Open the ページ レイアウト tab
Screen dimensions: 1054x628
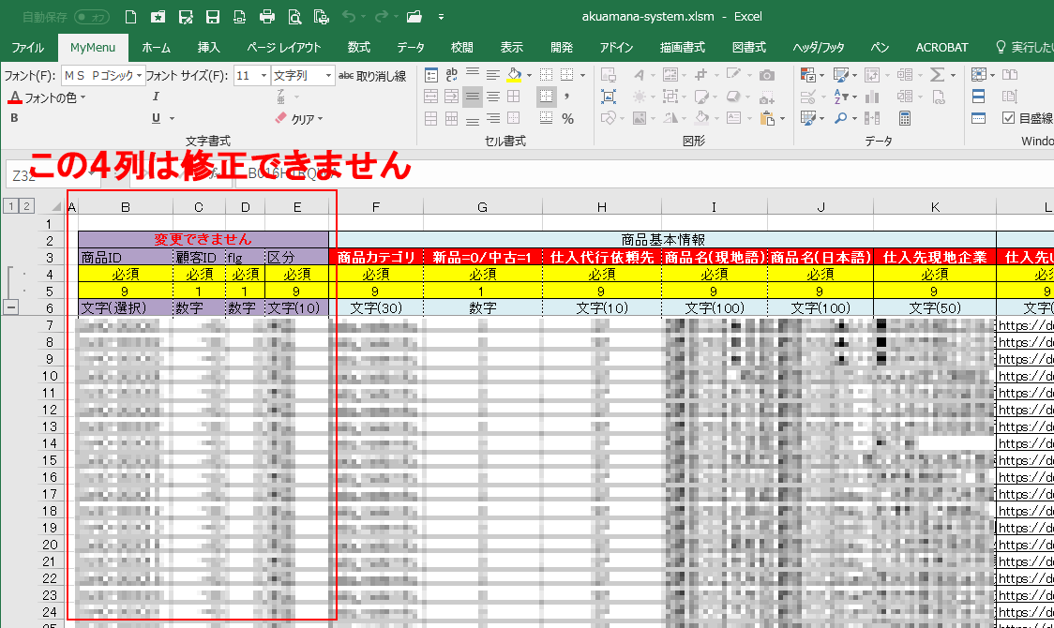(284, 48)
